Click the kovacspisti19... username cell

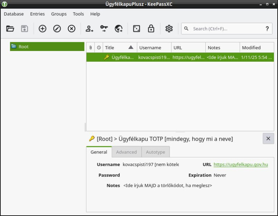154,57
